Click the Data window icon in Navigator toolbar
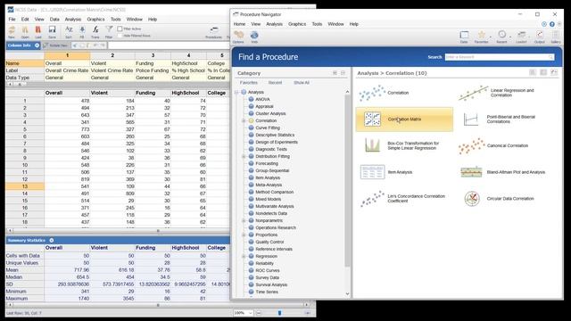 coord(464,37)
